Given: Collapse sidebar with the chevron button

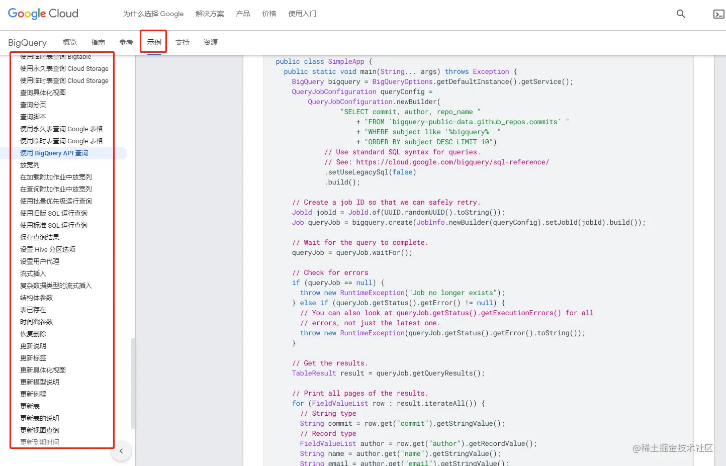Looking at the screenshot, I should 121,451.
